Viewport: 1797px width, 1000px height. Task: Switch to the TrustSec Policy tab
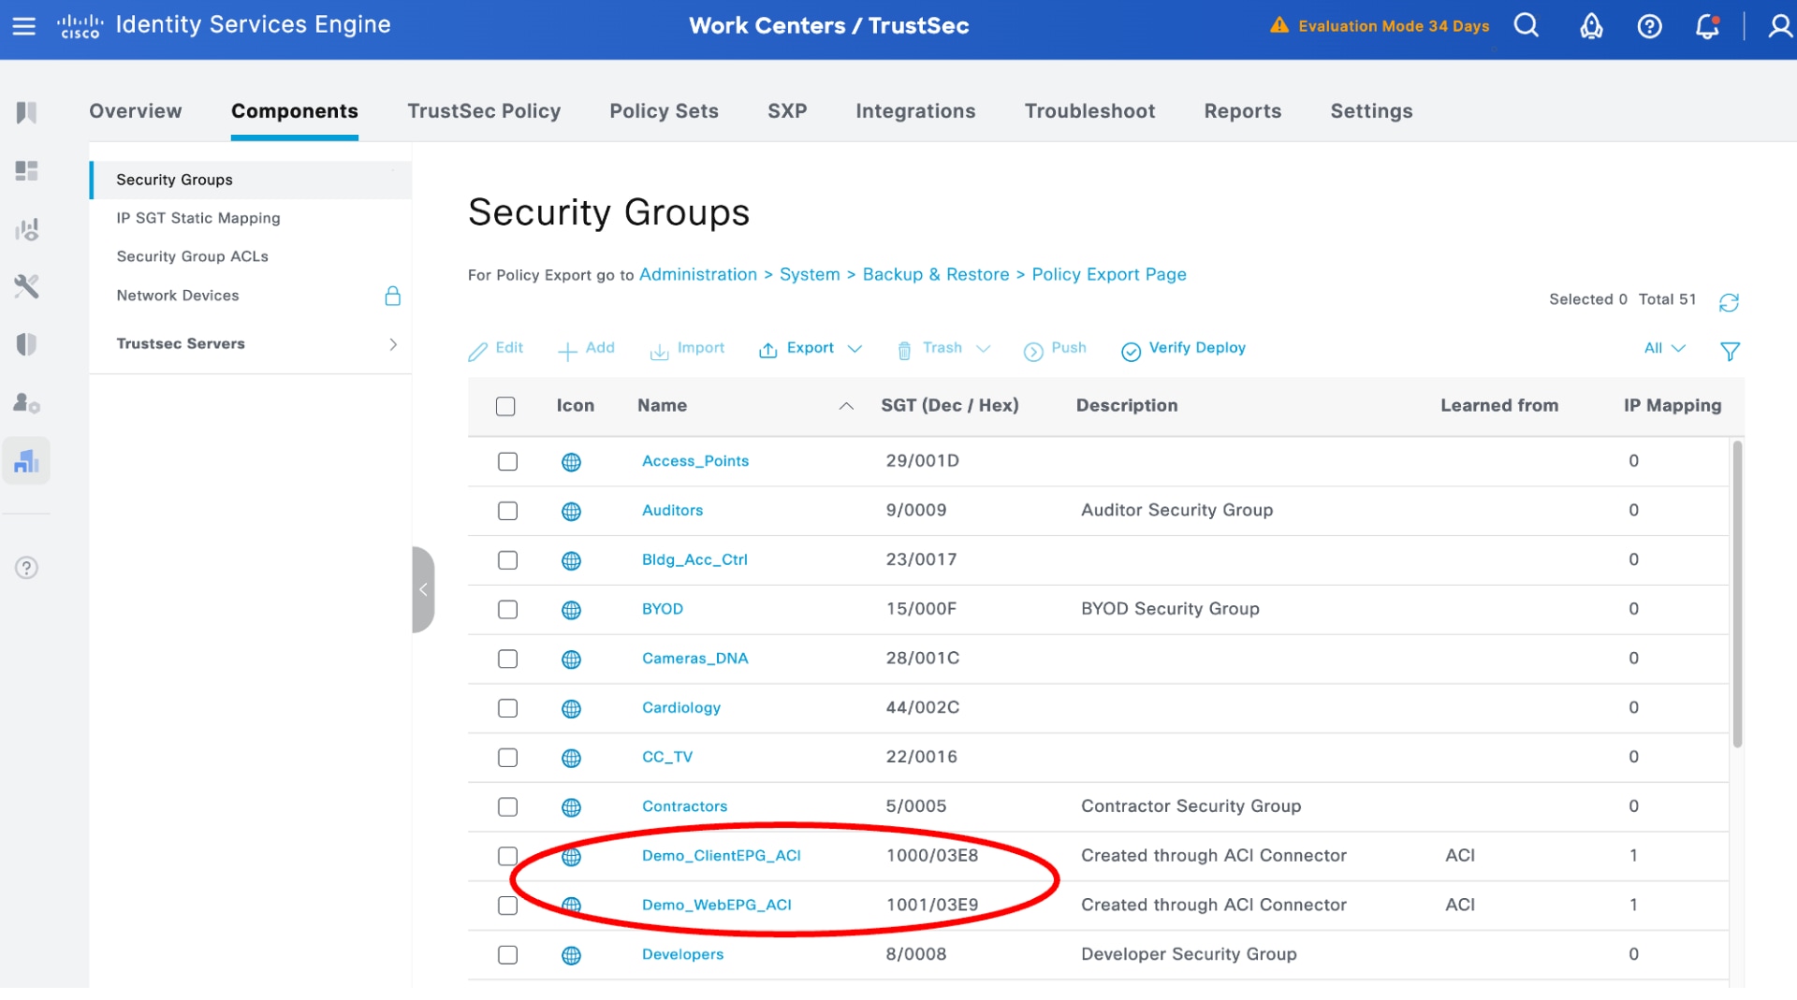point(484,111)
